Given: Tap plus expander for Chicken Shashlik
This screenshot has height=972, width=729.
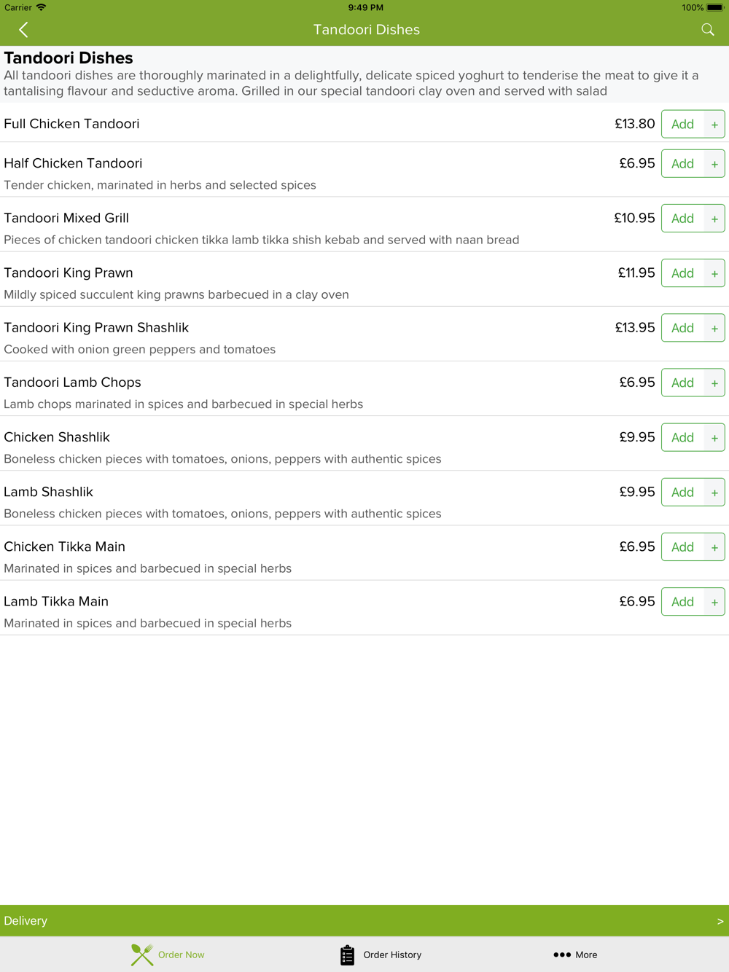Looking at the screenshot, I should coord(714,438).
